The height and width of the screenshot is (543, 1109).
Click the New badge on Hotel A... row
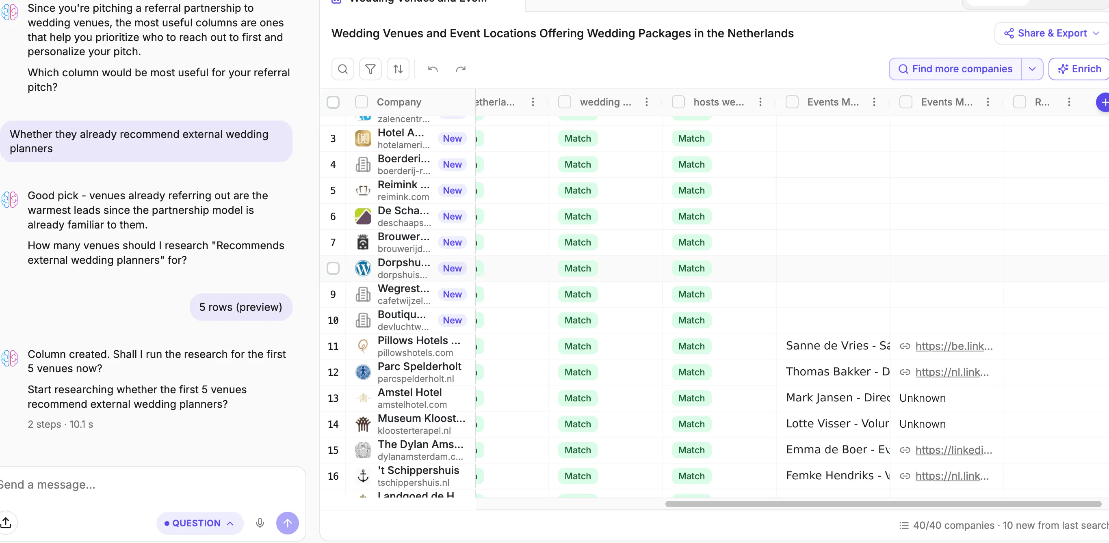point(452,138)
